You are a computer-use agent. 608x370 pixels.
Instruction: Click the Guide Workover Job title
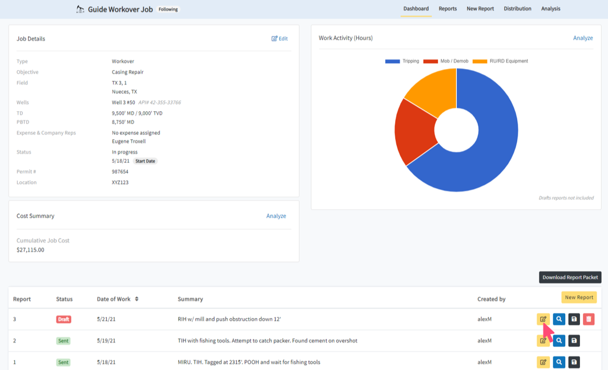coord(120,9)
